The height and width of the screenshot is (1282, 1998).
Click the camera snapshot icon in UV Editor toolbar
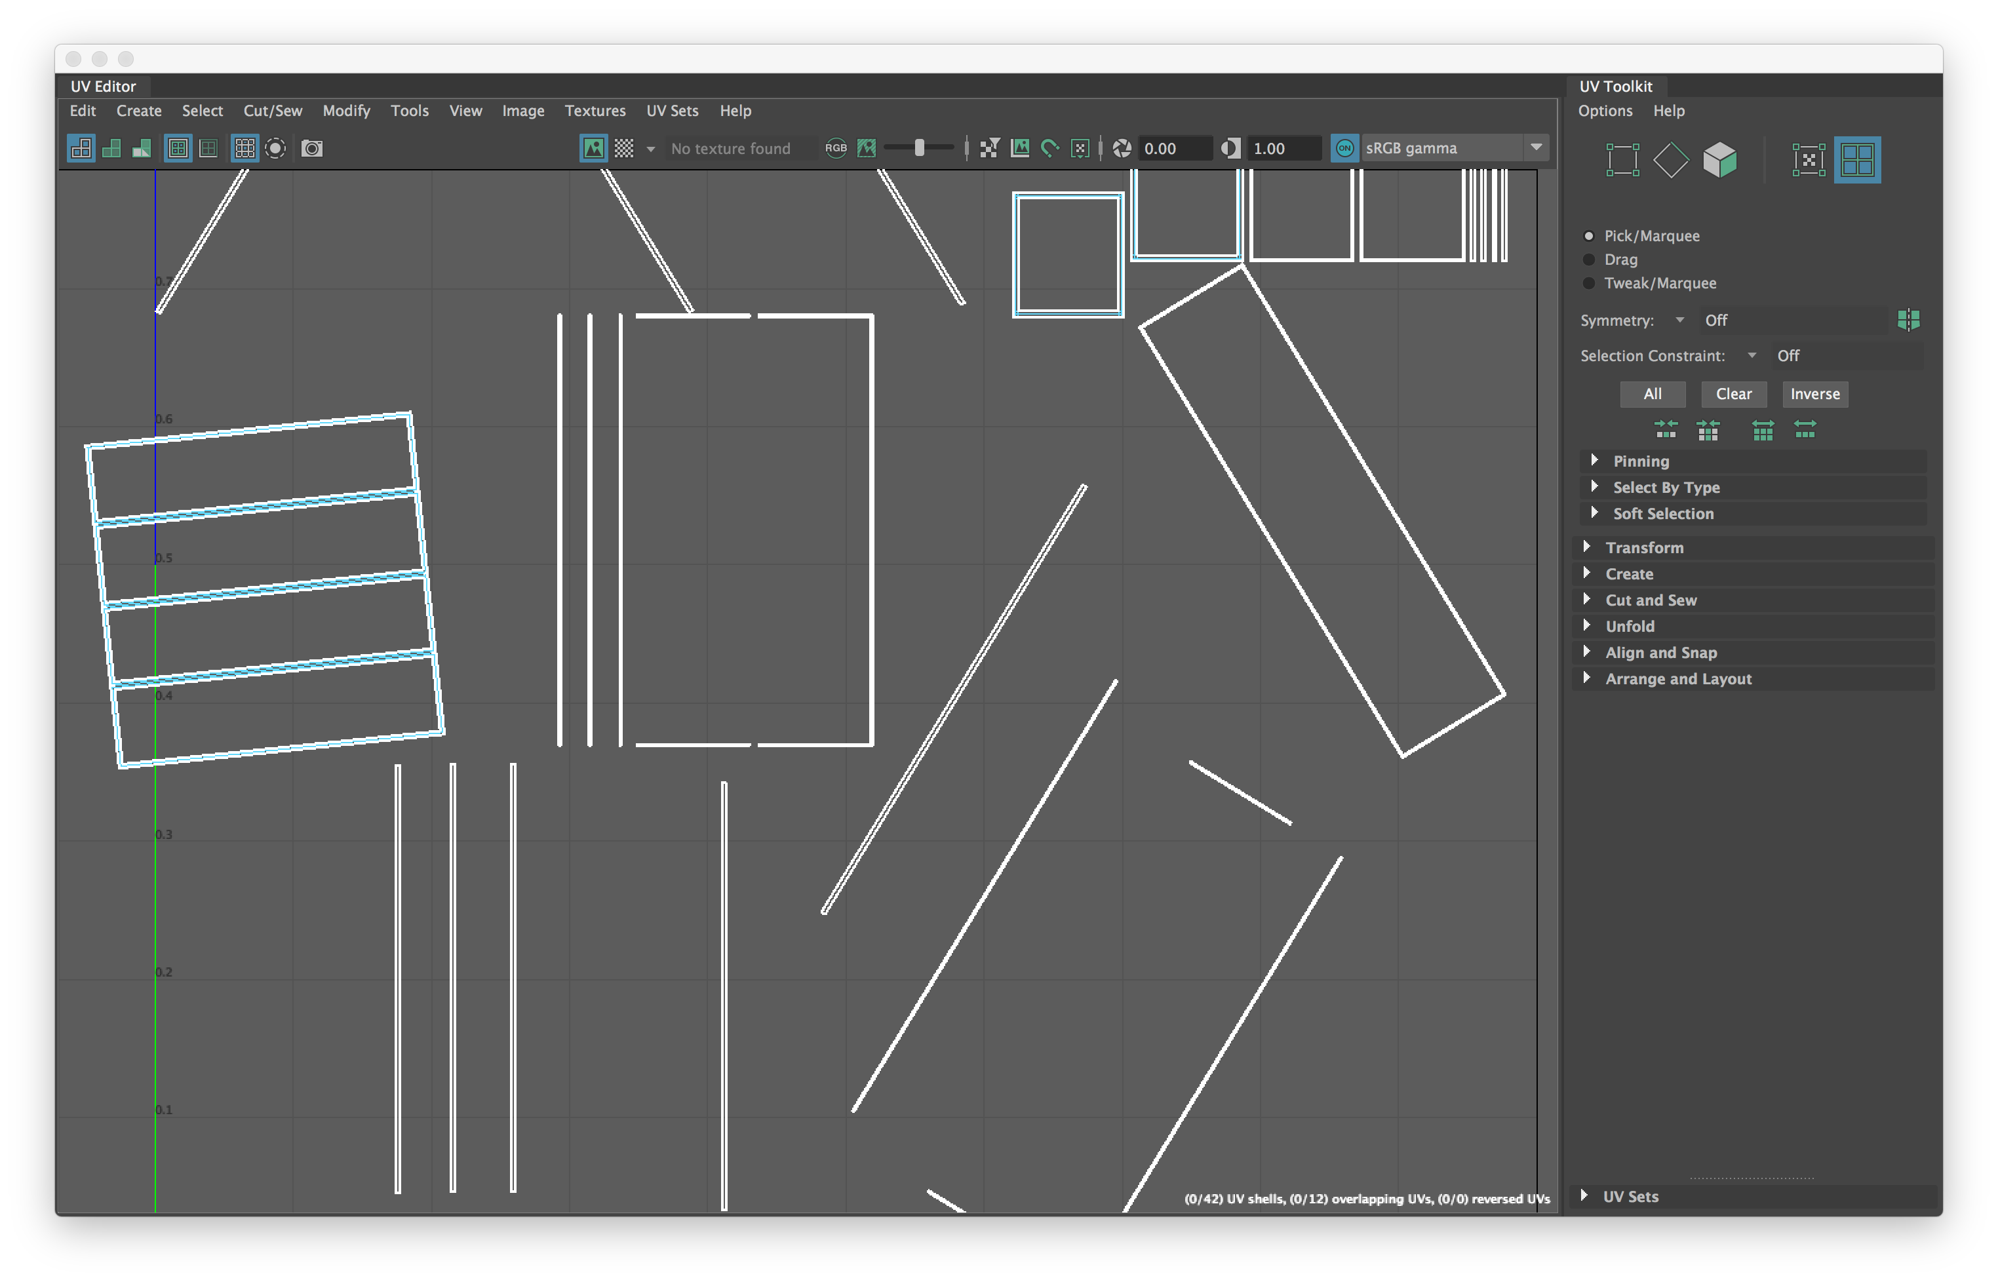pyautogui.click(x=312, y=148)
